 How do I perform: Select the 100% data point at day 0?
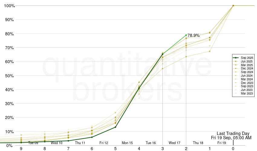point(233,5)
